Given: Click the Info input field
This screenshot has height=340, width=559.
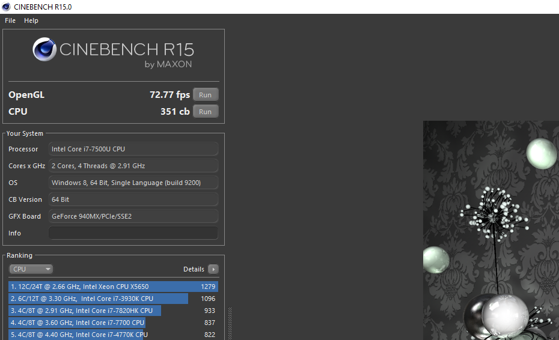Looking at the screenshot, I should coord(133,233).
